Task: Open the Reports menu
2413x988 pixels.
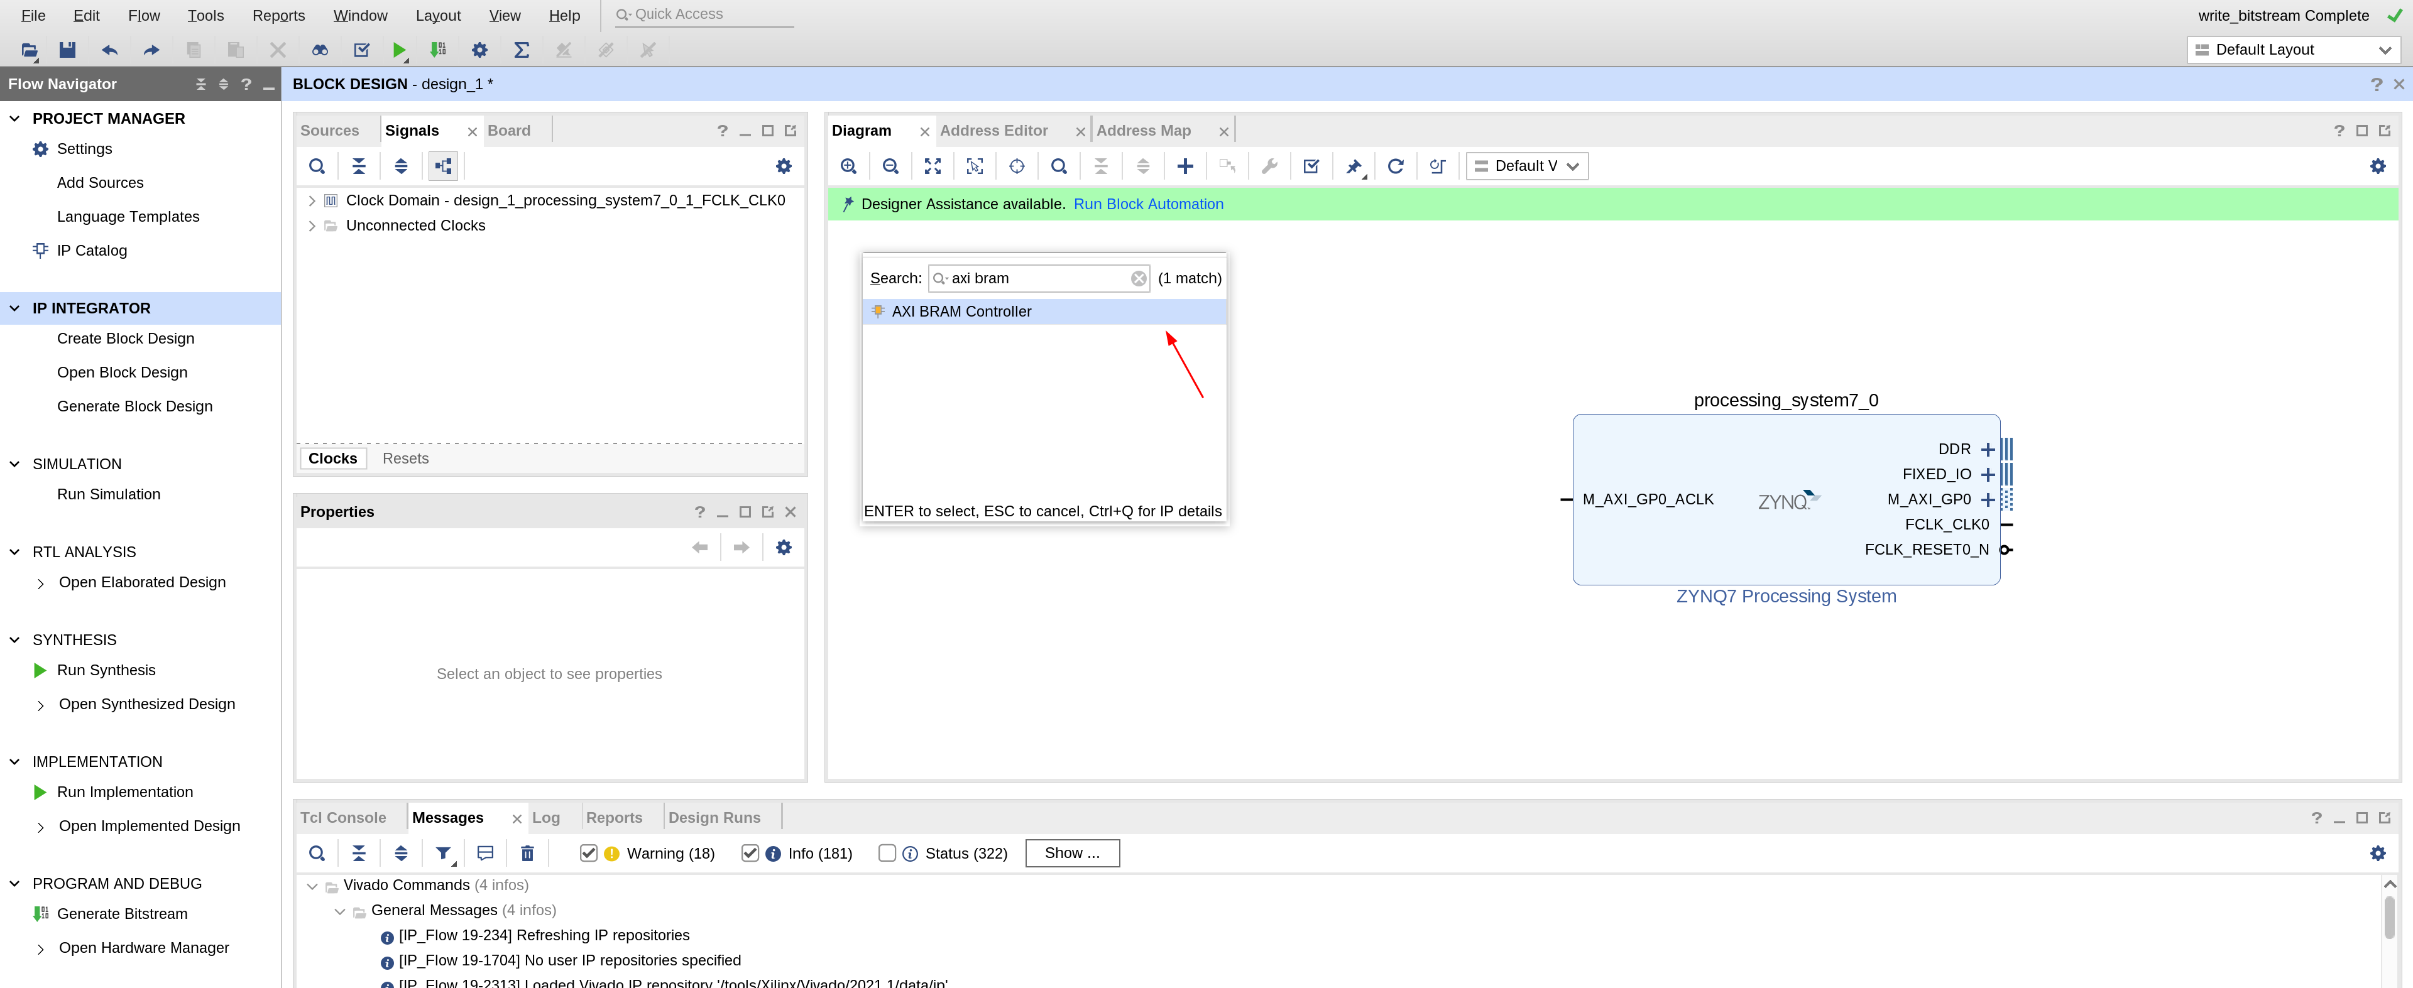Action: pos(278,15)
